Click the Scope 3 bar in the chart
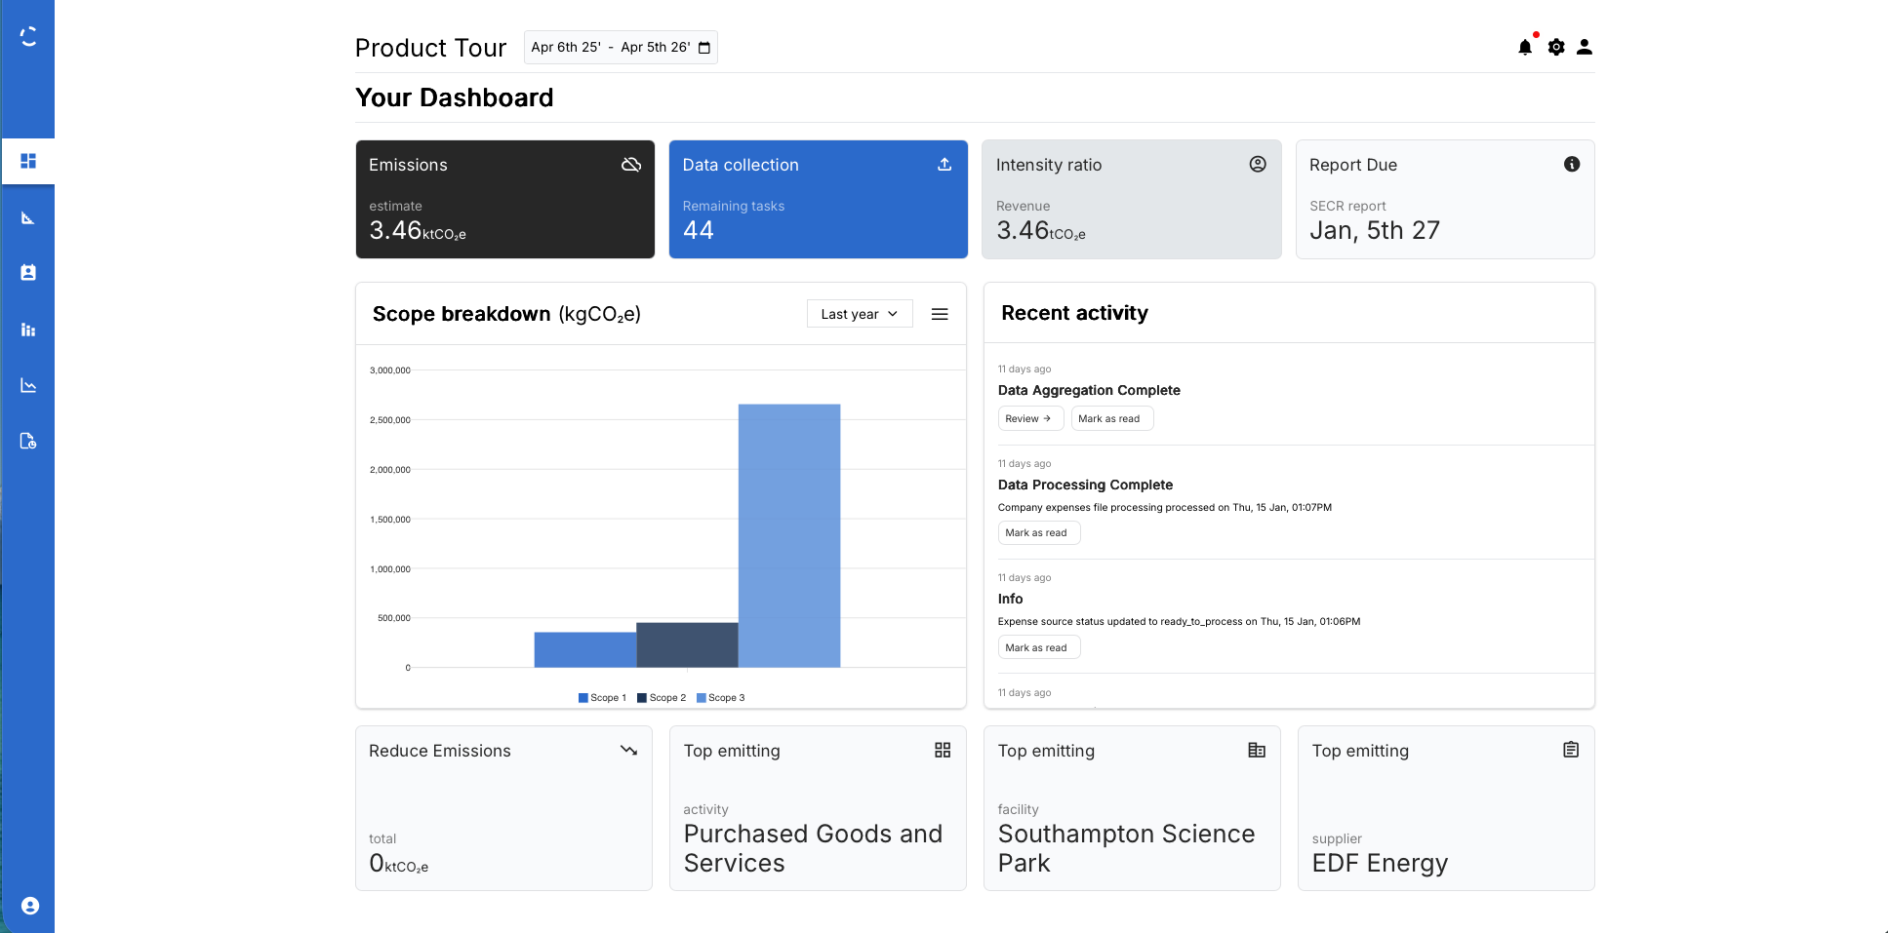 coord(788,536)
